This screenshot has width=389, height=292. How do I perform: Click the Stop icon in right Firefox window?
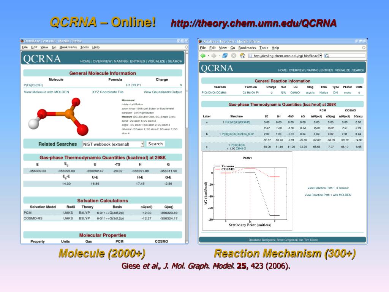(x=234, y=56)
